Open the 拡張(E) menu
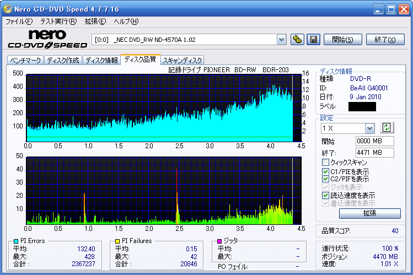 95,21
